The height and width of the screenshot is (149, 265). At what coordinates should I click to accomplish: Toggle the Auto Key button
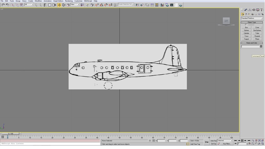point(213,141)
